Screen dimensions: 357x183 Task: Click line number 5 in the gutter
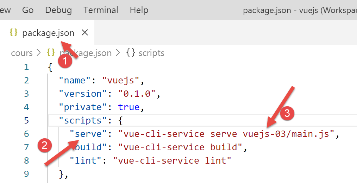pos(26,121)
